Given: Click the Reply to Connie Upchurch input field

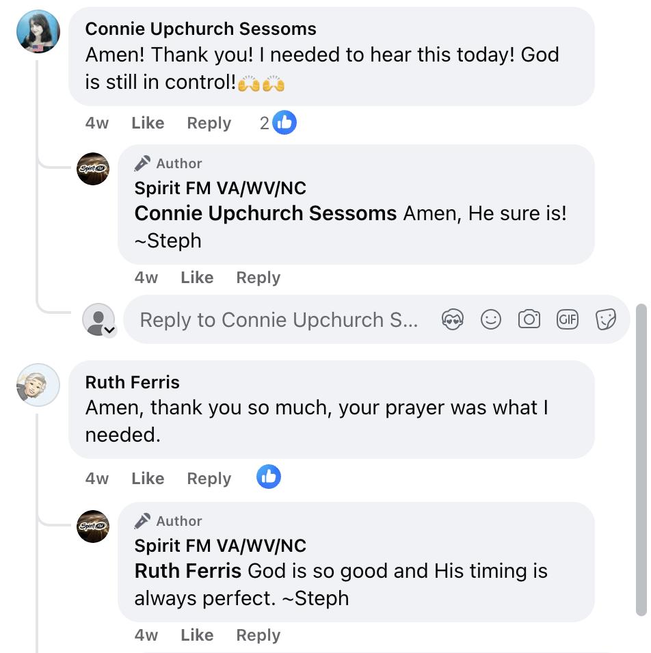Looking at the screenshot, I should coord(279,320).
